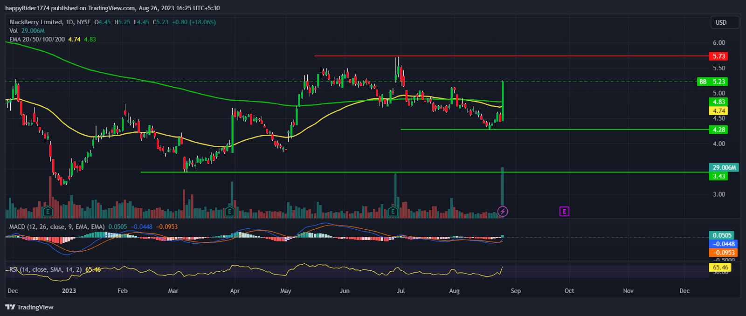Click the purple upcoming earnings E marker
746x316 pixels.
click(564, 212)
